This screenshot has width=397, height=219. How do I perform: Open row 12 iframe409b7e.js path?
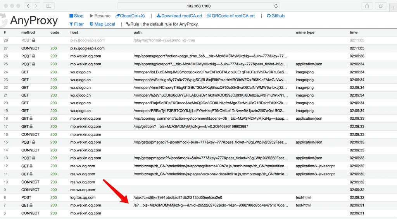(211, 166)
